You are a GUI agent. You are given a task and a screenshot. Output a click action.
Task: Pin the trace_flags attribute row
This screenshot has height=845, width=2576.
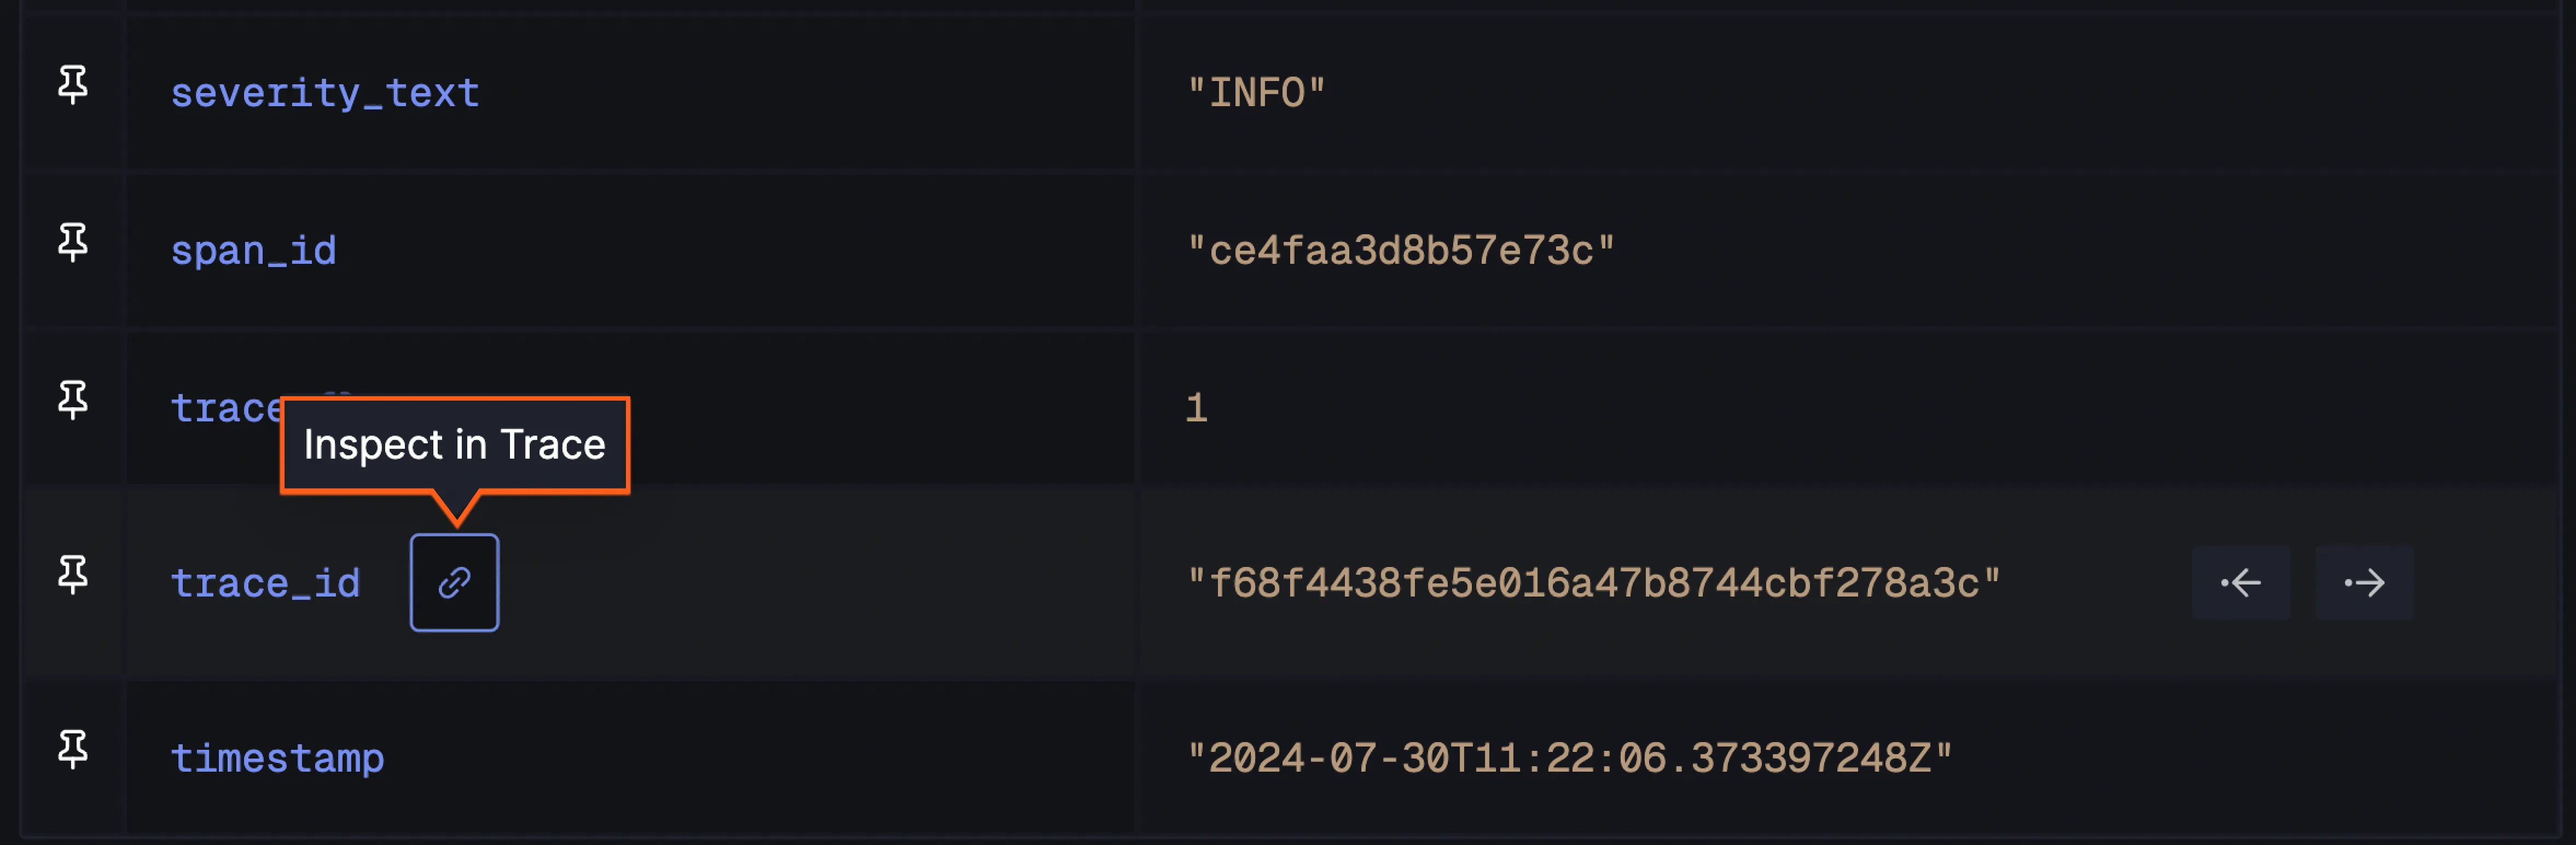tap(73, 400)
